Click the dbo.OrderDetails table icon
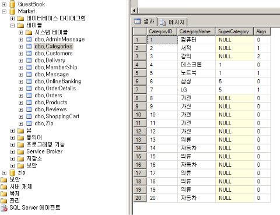 click(29, 89)
